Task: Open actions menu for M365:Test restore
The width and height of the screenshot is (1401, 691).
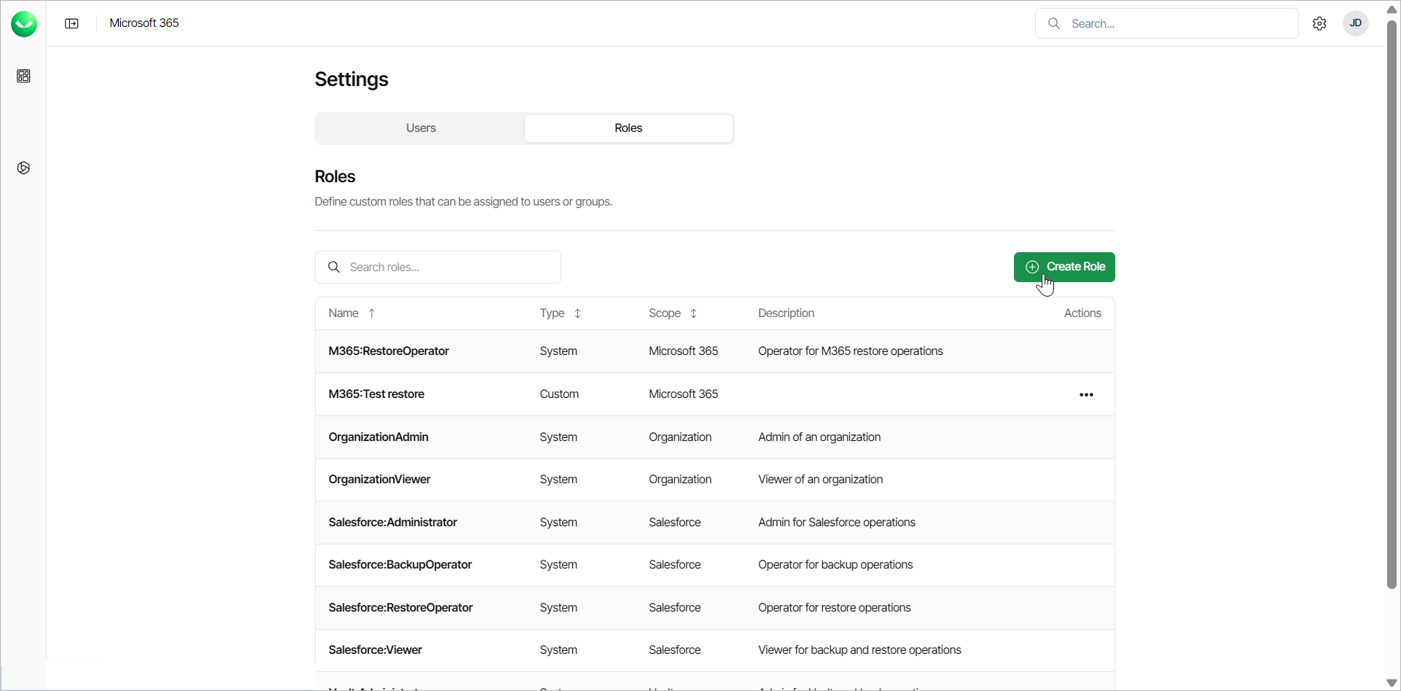Action: (1086, 394)
